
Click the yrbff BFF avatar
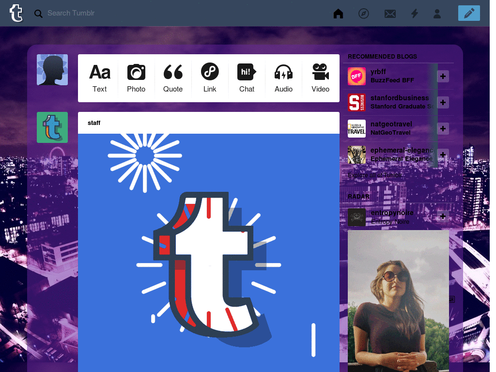point(356,76)
